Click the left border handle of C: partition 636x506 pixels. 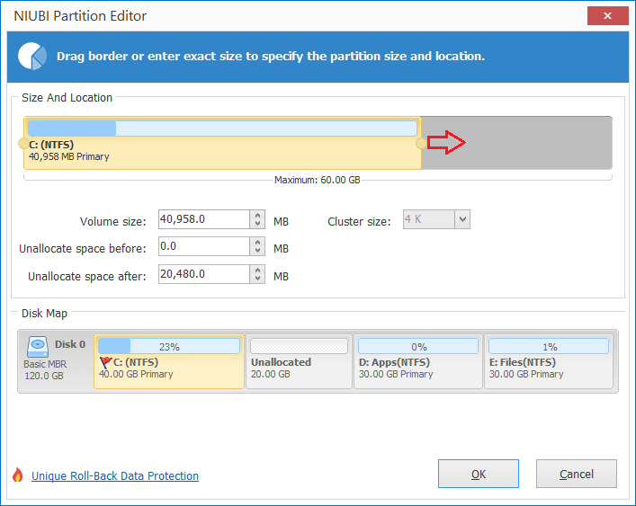pos(23,144)
